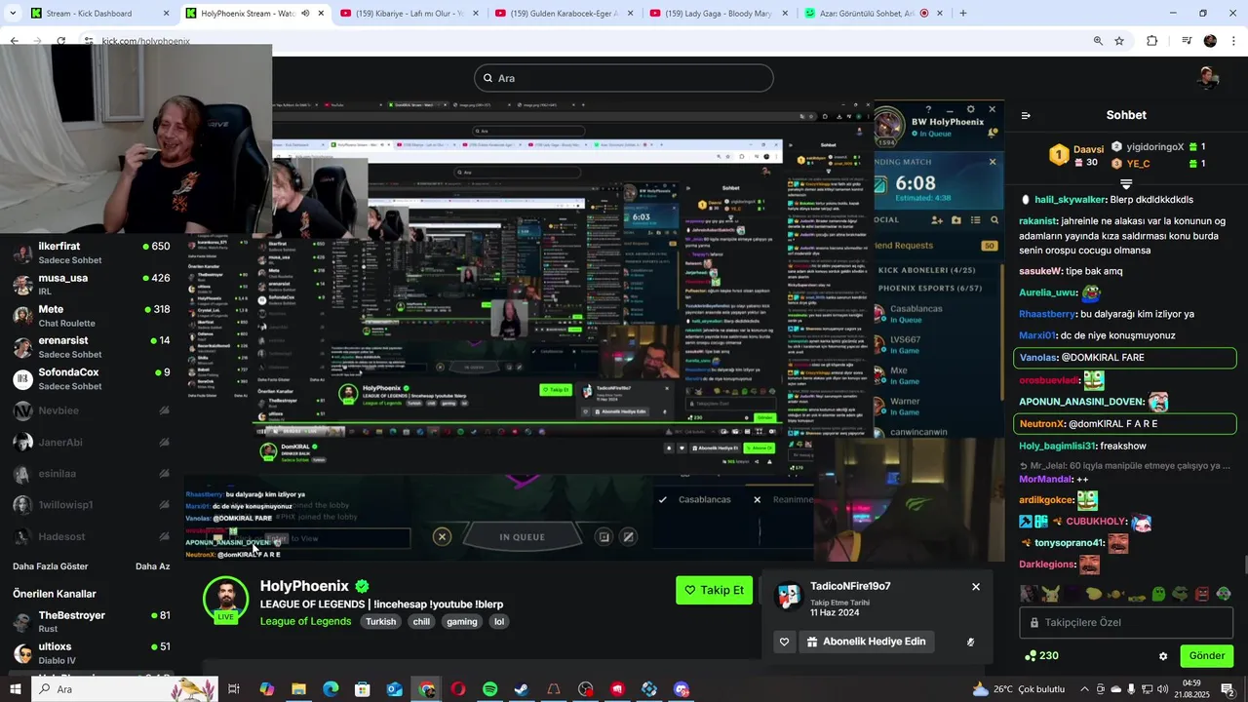This screenshot has height=702, width=1248.
Task: Open the profile avatar at top right
Action: tap(1209, 78)
